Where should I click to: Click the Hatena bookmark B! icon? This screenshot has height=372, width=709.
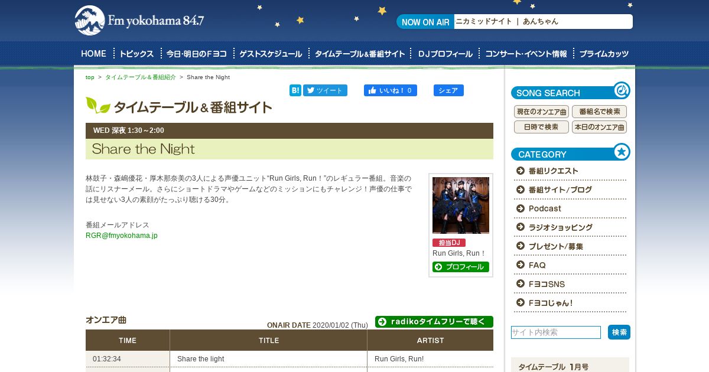(295, 90)
